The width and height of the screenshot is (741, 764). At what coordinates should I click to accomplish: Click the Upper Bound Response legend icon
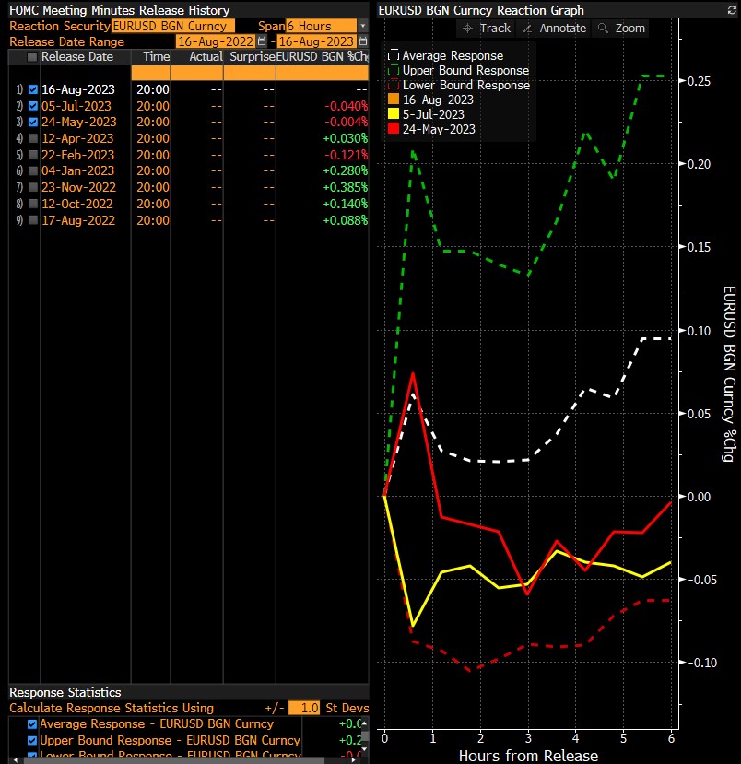pos(394,71)
